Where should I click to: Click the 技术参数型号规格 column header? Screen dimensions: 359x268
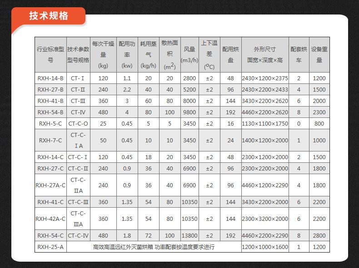pos(78,54)
